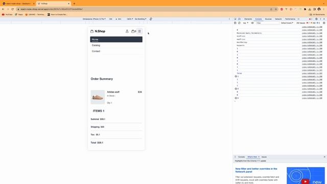Open the user account icon in N.Shop header
The height and width of the screenshot is (184, 327).
tap(127, 31)
